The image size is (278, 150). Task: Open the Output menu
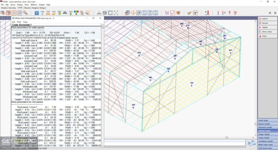coord(42,5)
